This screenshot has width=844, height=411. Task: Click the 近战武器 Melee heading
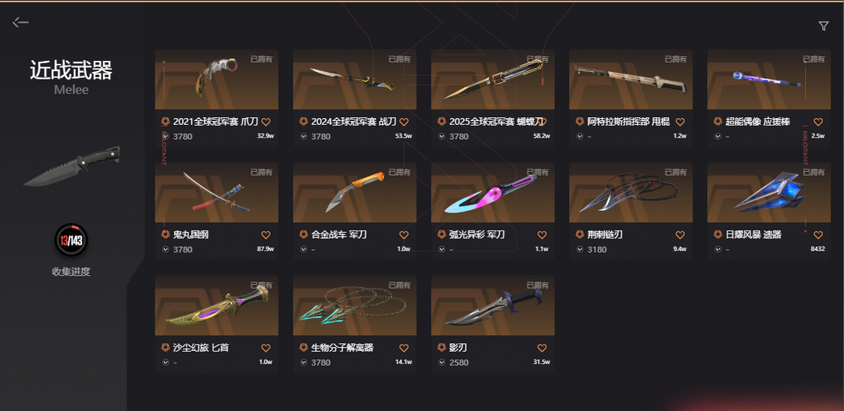coord(71,77)
